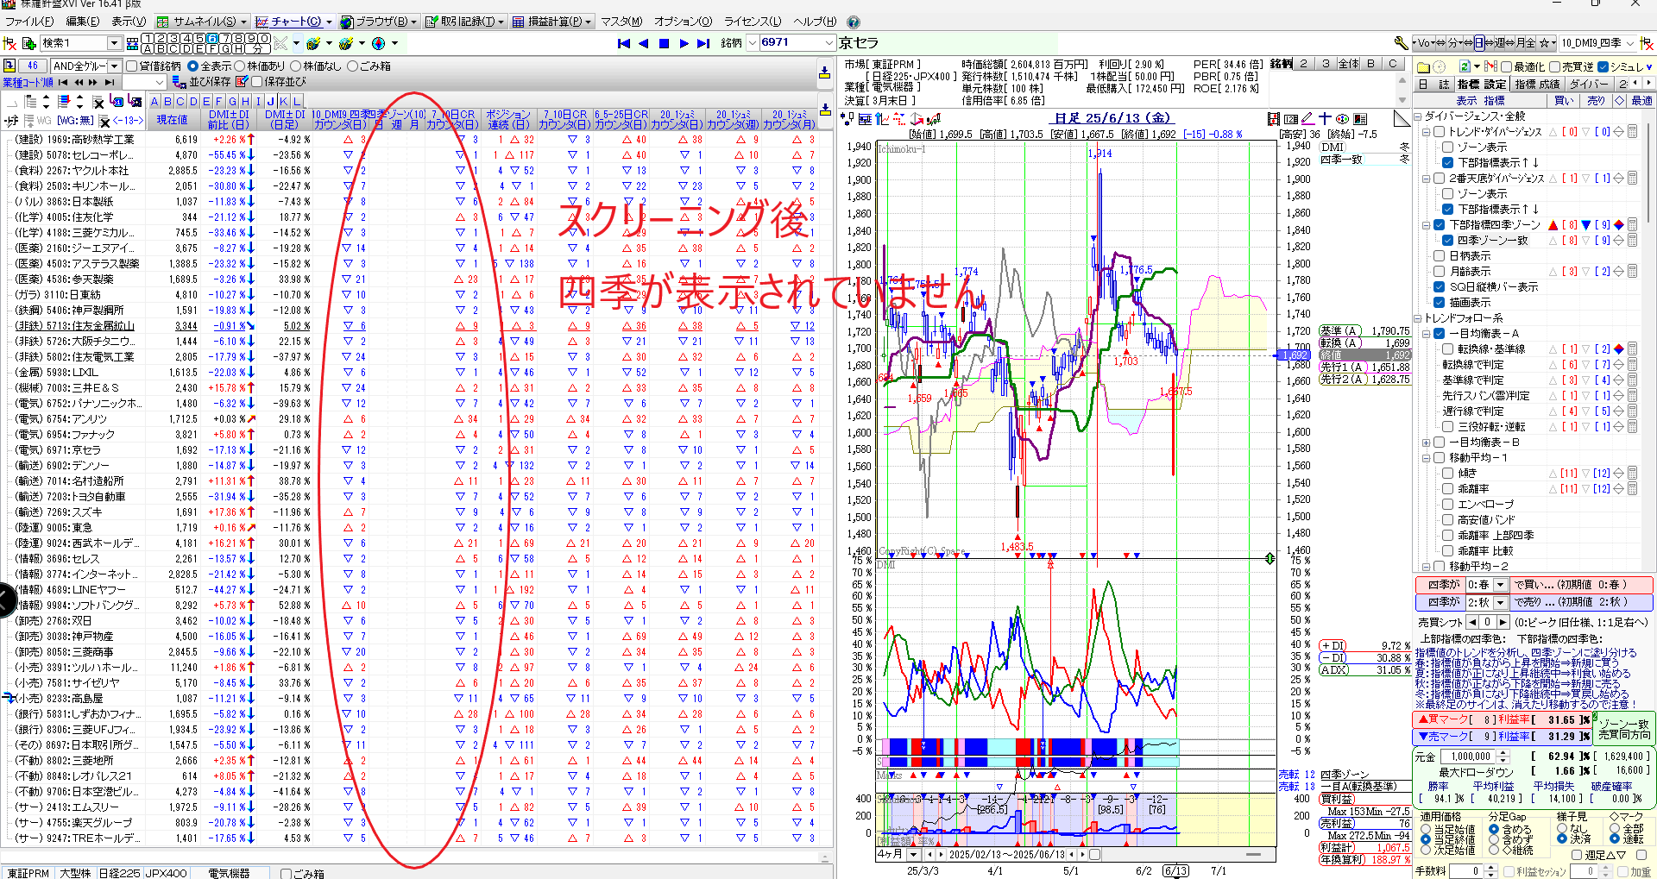Open the ファイル(F) menu

coord(28,22)
